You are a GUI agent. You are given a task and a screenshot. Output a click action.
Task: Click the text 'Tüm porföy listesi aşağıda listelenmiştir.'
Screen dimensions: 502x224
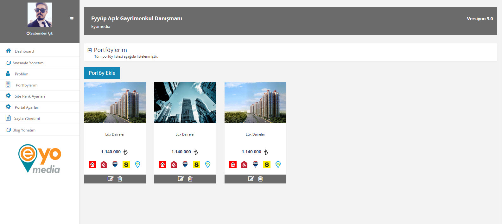[126, 56]
